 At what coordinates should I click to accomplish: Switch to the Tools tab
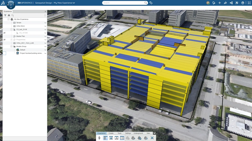click(119, 133)
